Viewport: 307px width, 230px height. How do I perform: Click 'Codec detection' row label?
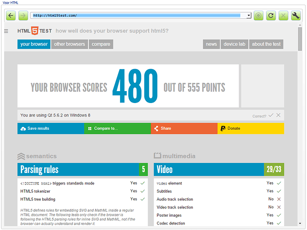(171, 224)
